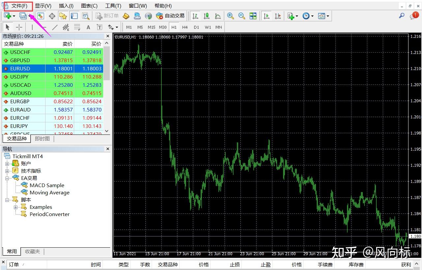
Task: Open the arrows objects dropdown arrow
Action: pyautogui.click(x=117, y=28)
